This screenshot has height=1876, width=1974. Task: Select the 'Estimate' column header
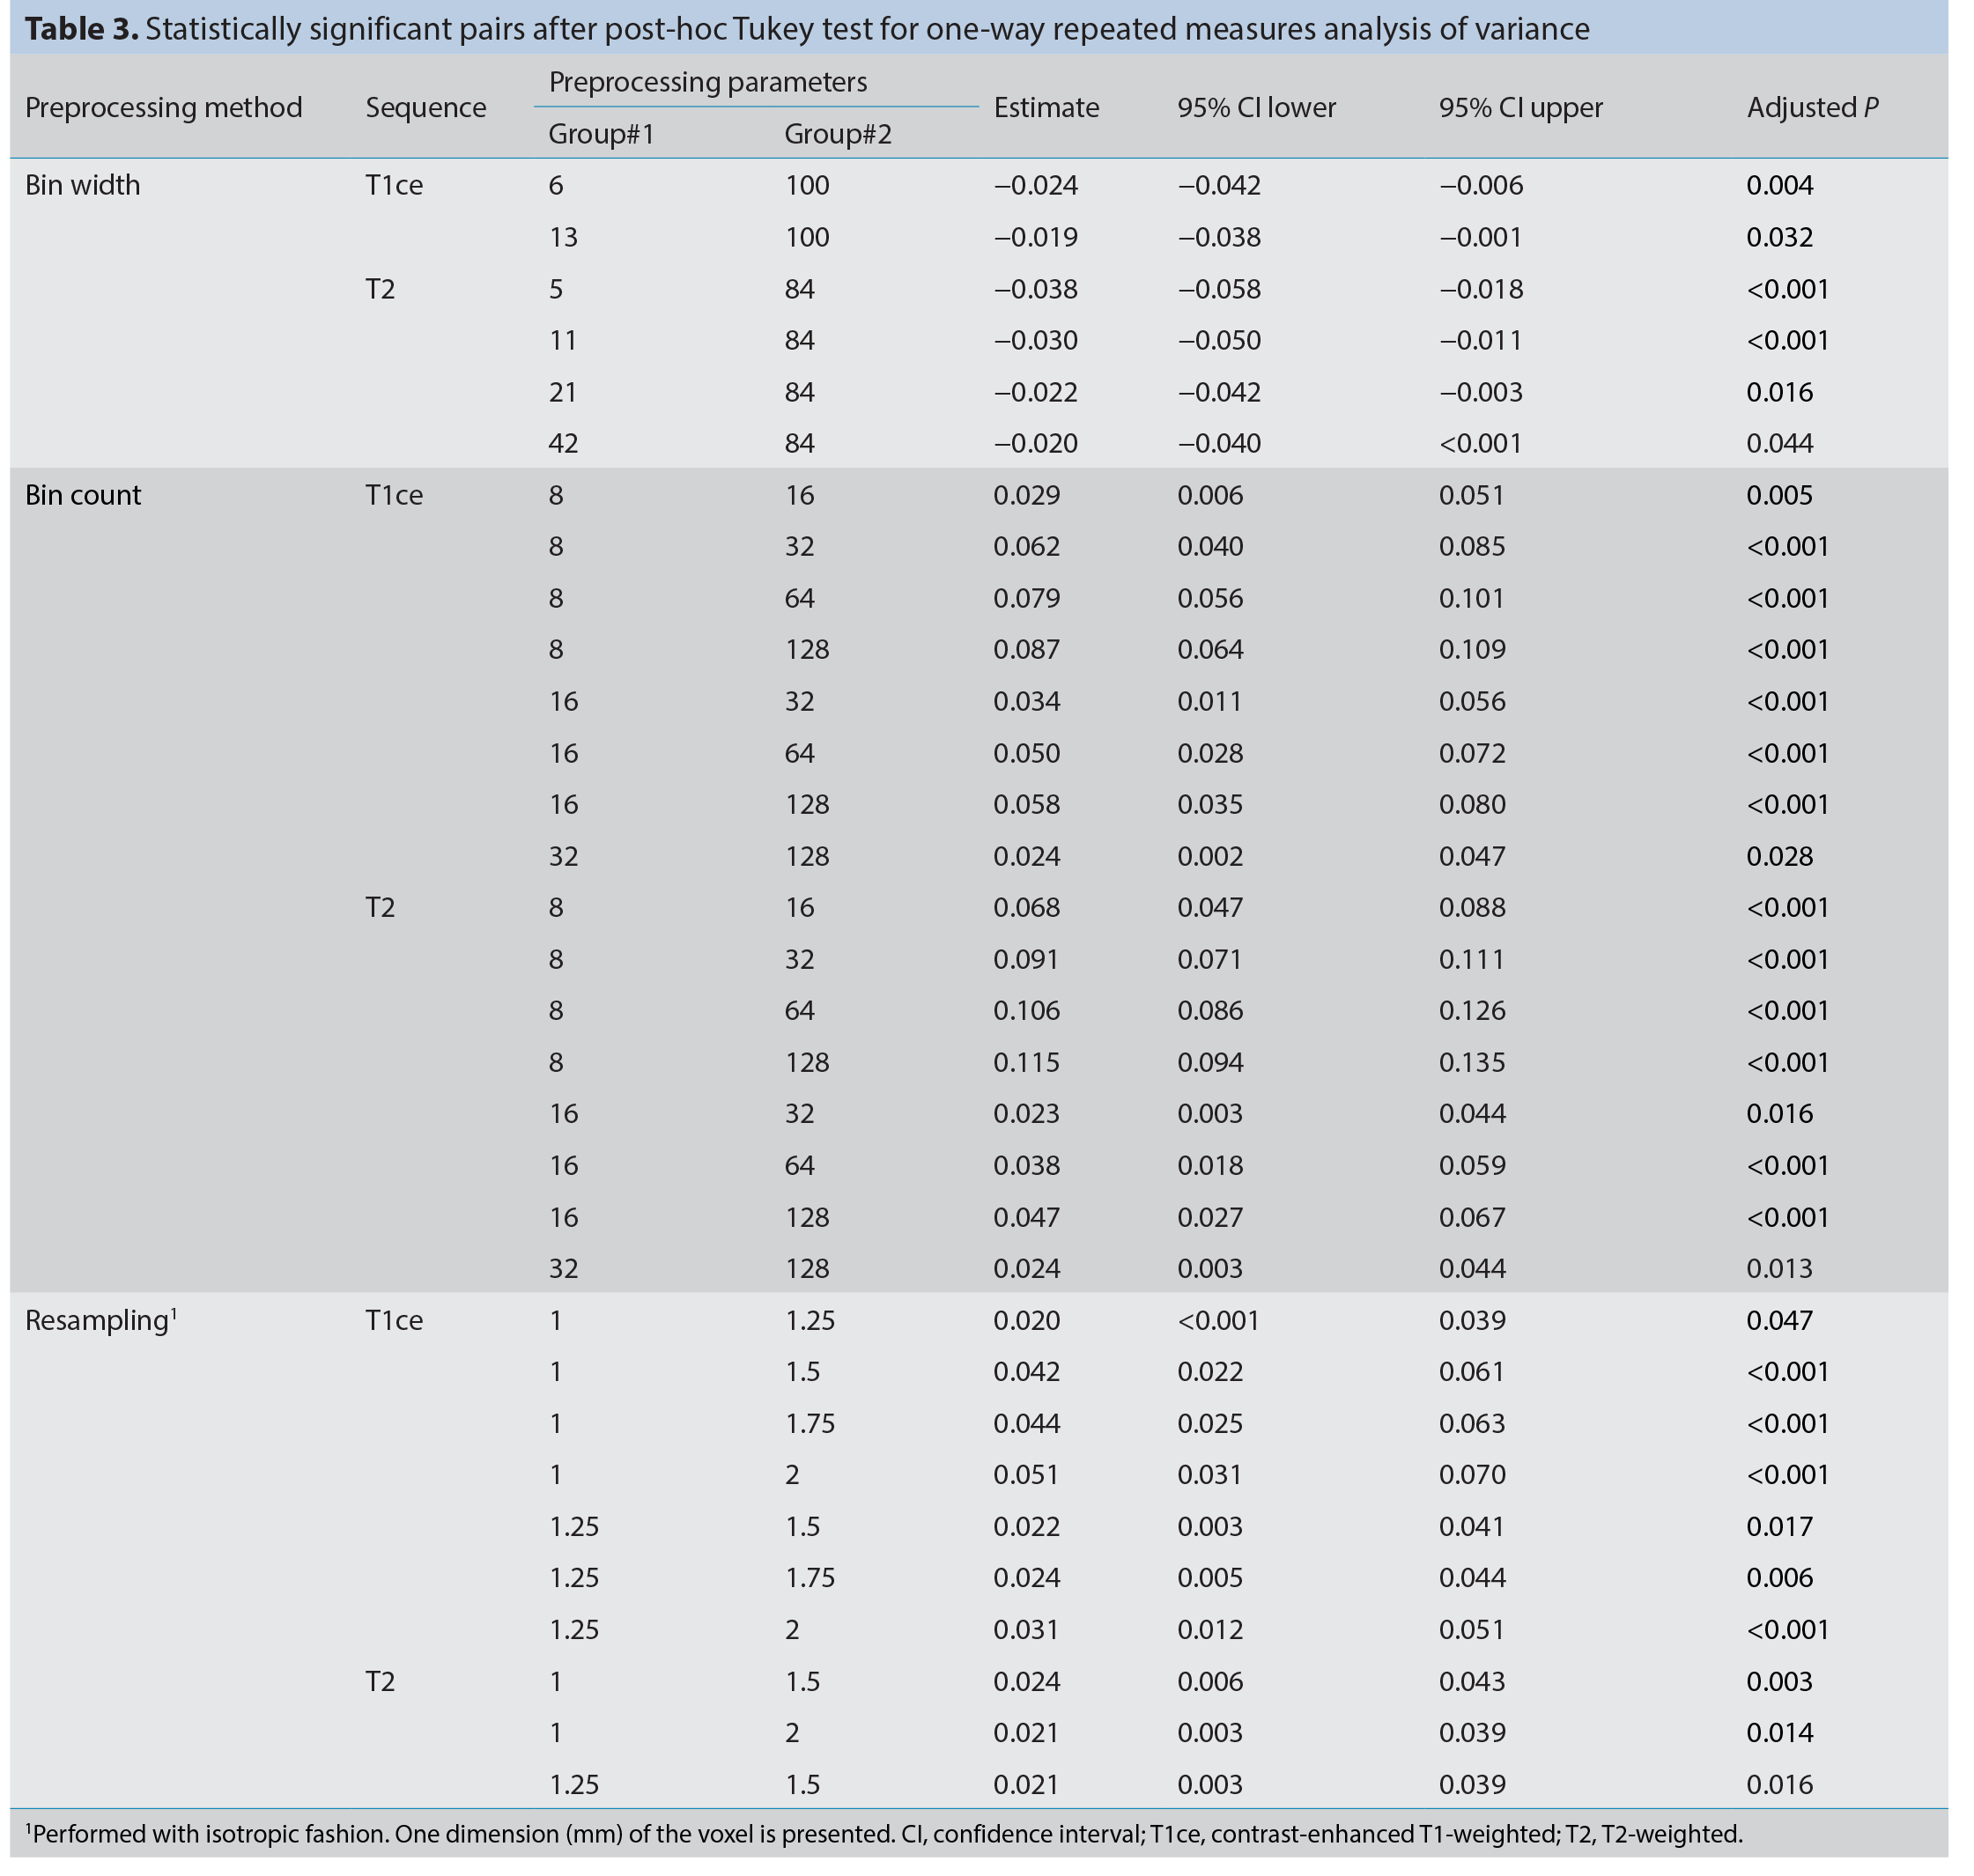point(1046,107)
